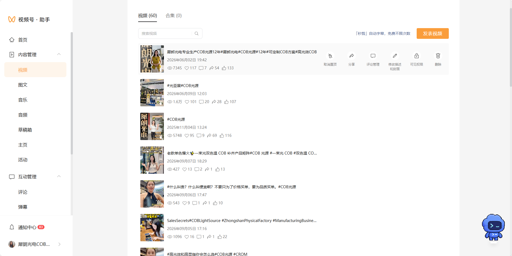Click the 犀朗光电COB account avatar
The image size is (512, 256).
click(x=12, y=244)
